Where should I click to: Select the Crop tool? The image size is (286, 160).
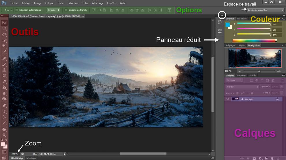[x=4, y=46]
